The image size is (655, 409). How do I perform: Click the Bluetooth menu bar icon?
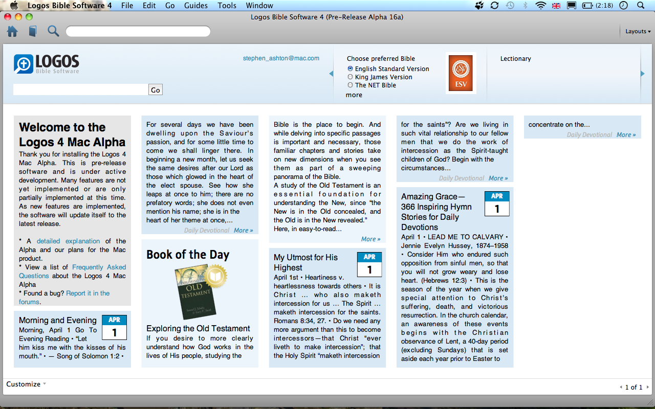point(525,6)
